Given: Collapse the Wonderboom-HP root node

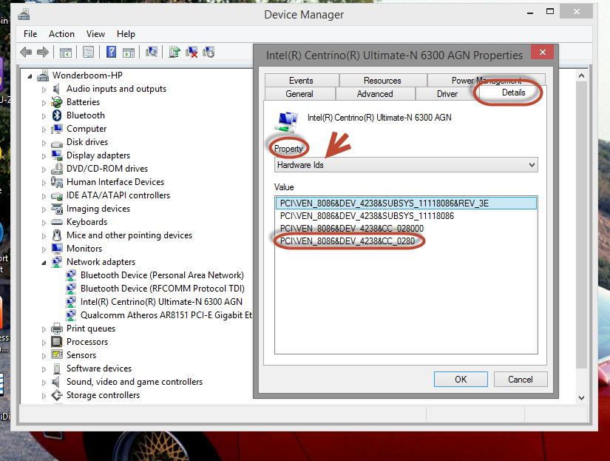Looking at the screenshot, I should pyautogui.click(x=30, y=76).
